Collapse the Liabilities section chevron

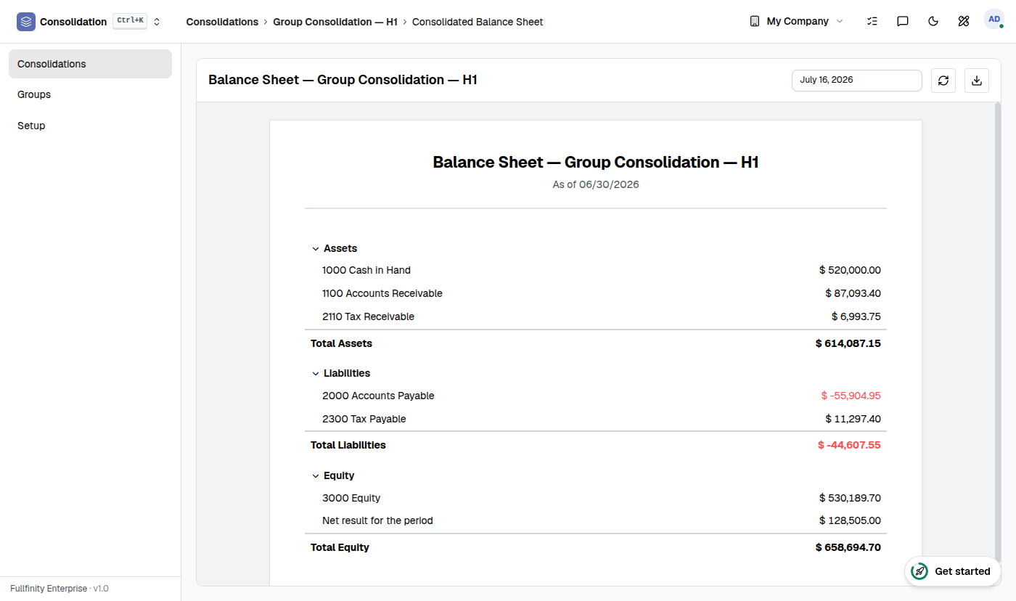point(316,374)
